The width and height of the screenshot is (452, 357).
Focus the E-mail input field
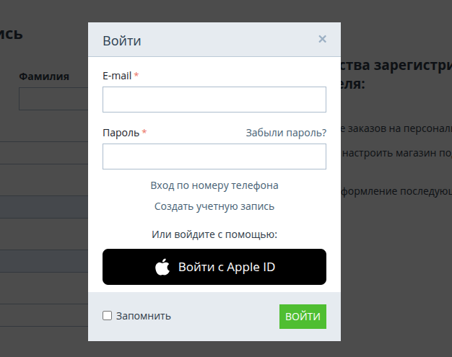point(214,100)
